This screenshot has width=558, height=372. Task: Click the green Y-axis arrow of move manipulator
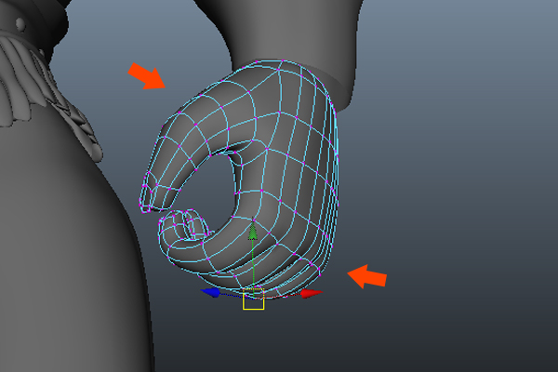(253, 231)
